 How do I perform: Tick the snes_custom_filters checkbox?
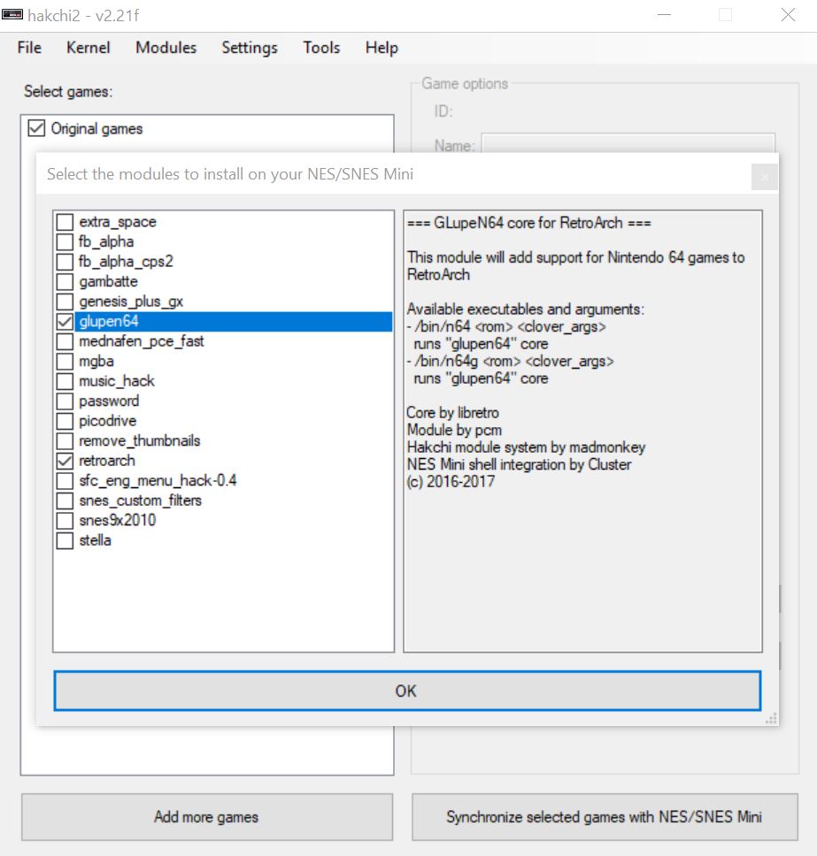(x=65, y=501)
